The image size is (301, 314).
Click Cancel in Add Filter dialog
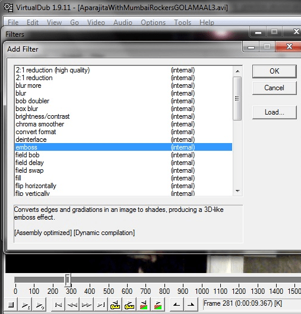pyautogui.click(x=274, y=88)
